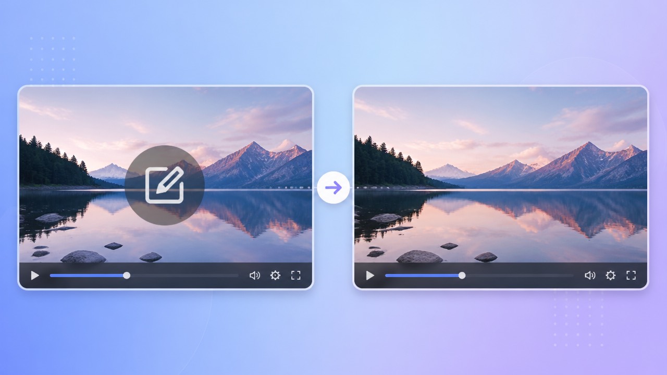This screenshot has height=375, width=667.
Task: Open settings gear in the left video player
Action: click(275, 276)
